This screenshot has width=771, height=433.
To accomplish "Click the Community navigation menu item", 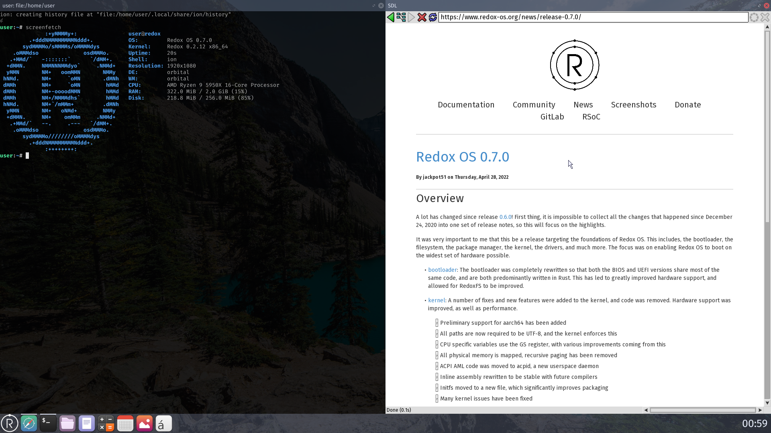I will (x=534, y=104).
